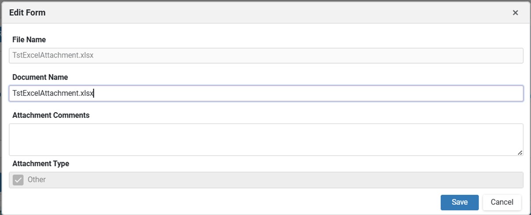
Task: Click the "Edit Form" dialog title
Action: point(27,13)
